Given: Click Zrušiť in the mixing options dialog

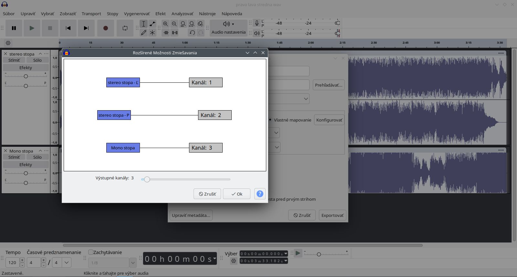Looking at the screenshot, I should click(x=207, y=194).
